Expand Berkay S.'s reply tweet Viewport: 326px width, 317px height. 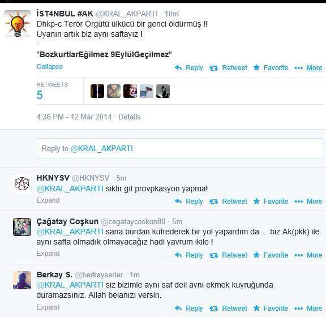tap(48, 307)
